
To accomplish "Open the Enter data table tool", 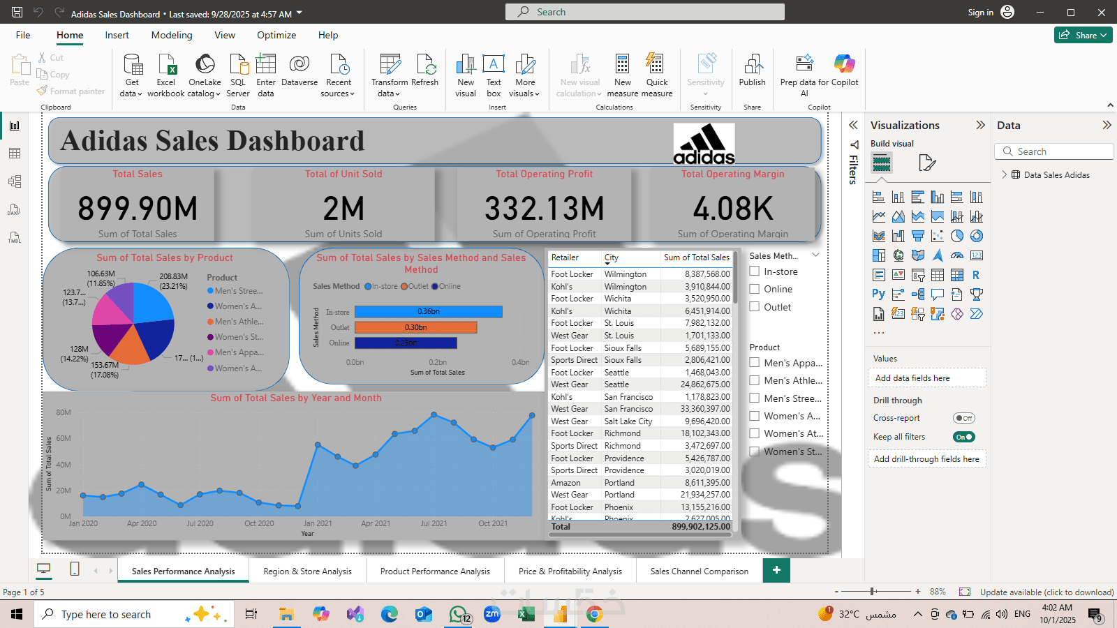I will (266, 75).
